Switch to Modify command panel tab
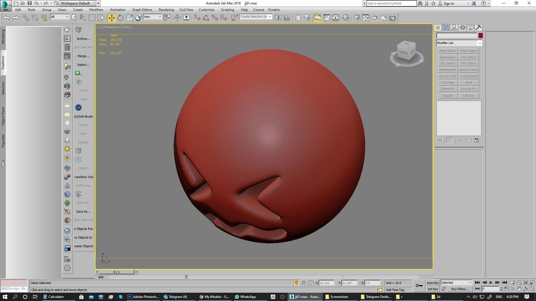The height and width of the screenshot is (301, 536). point(446,28)
